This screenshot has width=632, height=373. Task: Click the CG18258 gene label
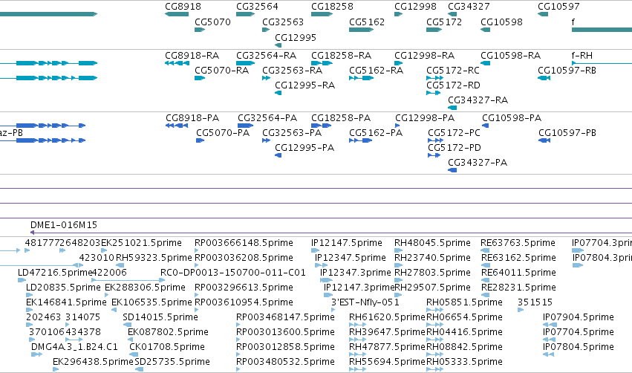coord(332,7)
